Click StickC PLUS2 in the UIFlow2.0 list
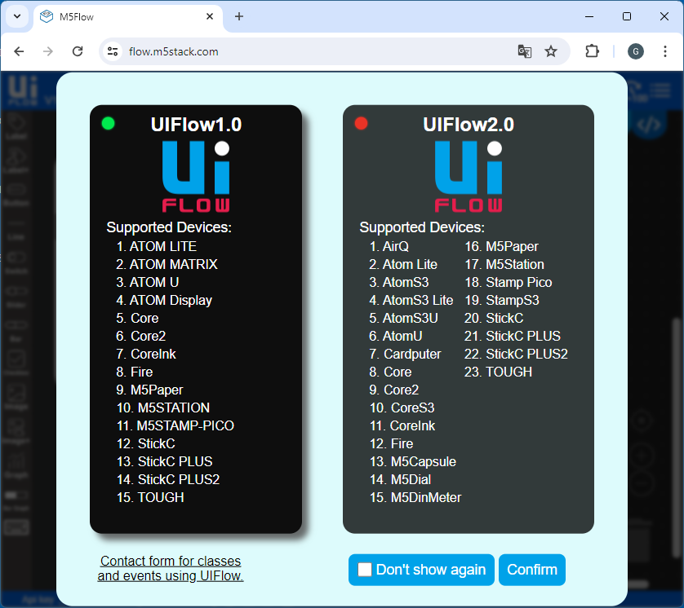Viewport: 684px width, 608px height. coord(526,354)
